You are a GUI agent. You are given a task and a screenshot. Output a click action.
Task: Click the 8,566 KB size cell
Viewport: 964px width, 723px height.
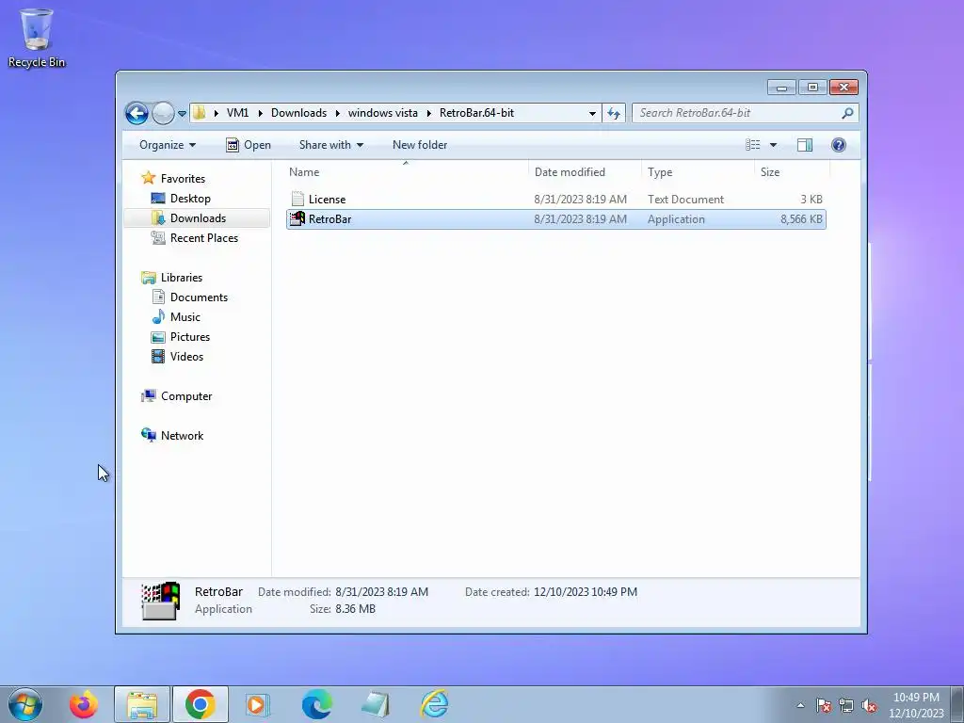pos(801,219)
